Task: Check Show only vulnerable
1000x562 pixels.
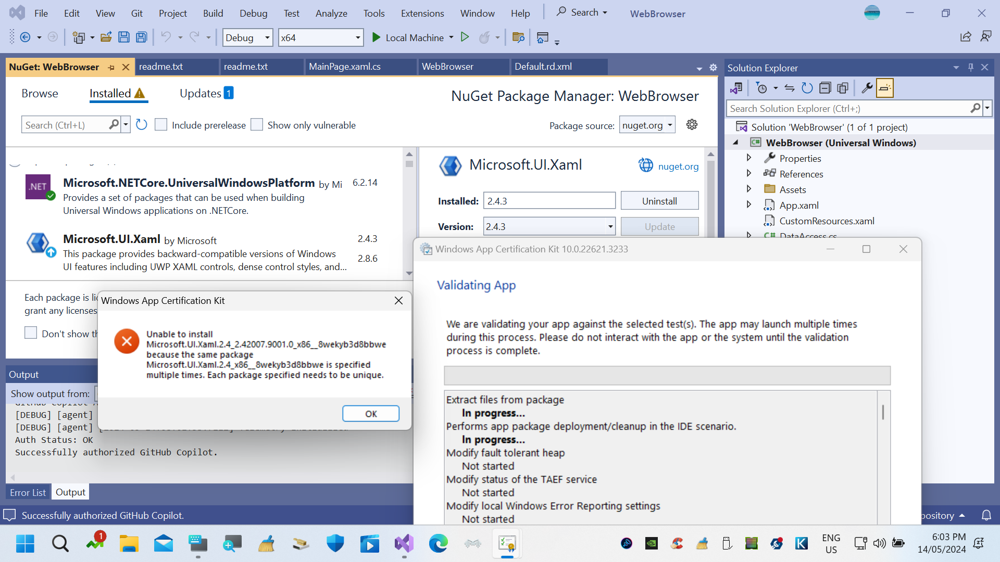Action: [x=257, y=124]
